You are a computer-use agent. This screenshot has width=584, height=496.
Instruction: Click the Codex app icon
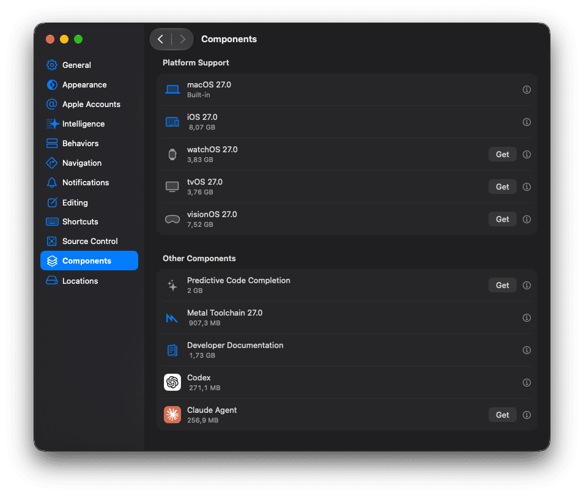click(x=172, y=382)
